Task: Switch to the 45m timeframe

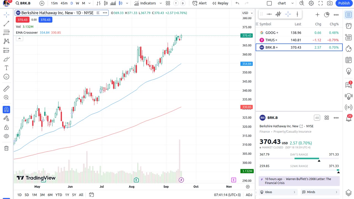Action: coord(64,3)
